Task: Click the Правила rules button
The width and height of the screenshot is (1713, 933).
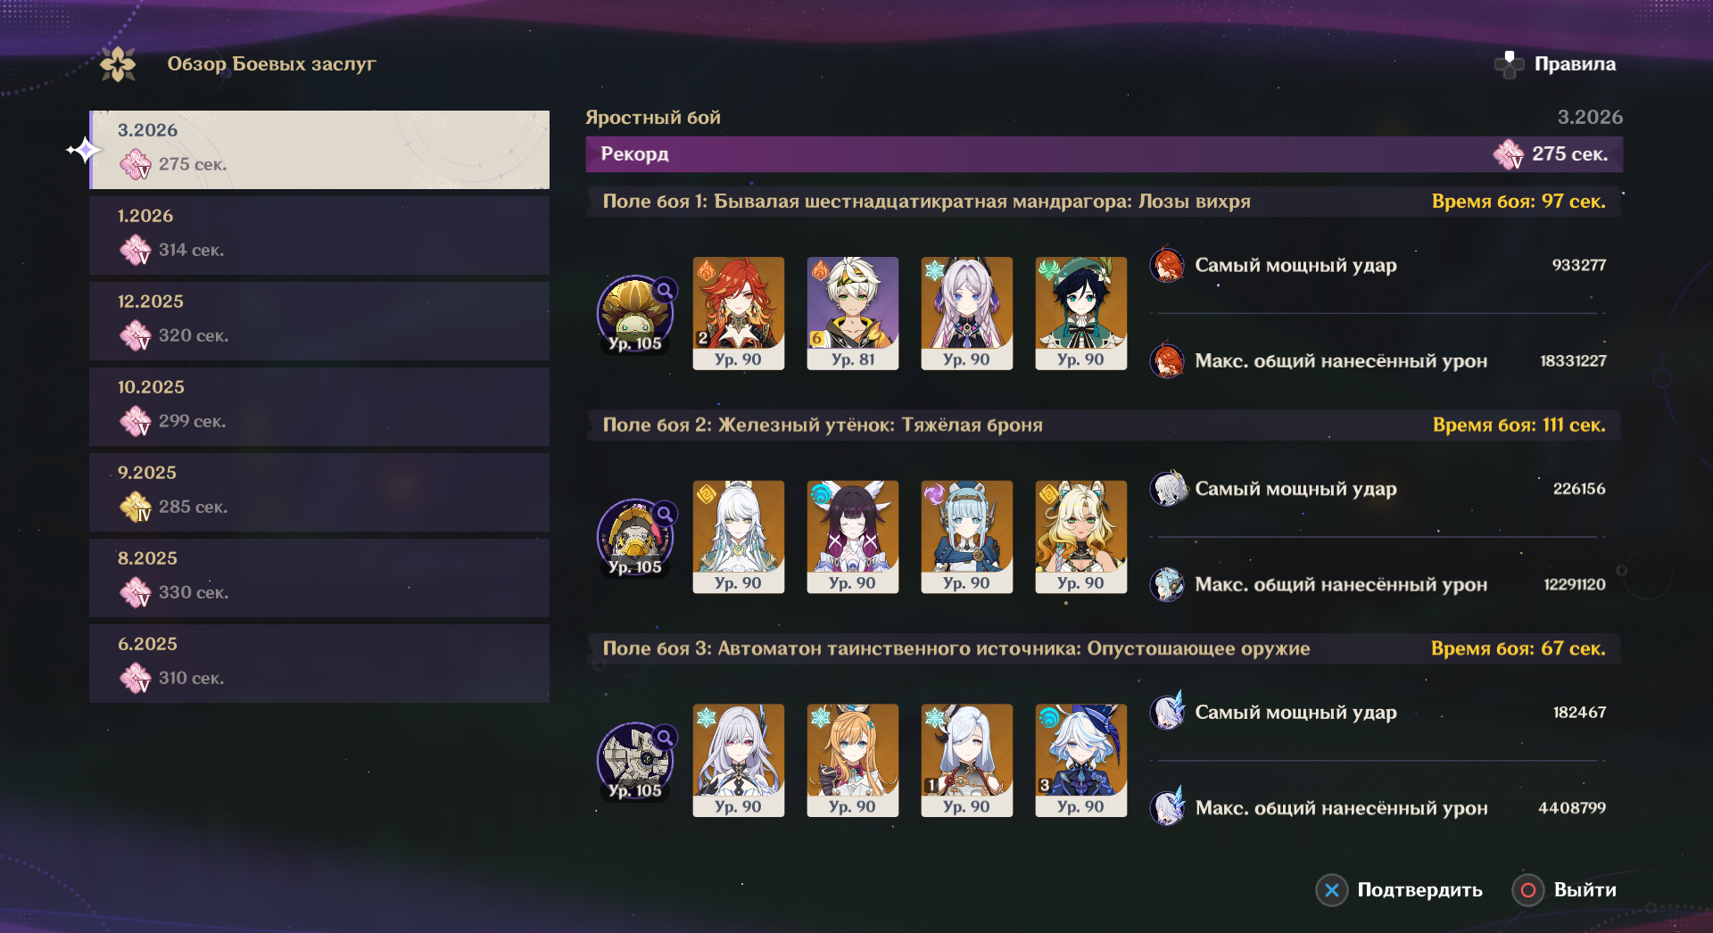Action: point(1555,64)
